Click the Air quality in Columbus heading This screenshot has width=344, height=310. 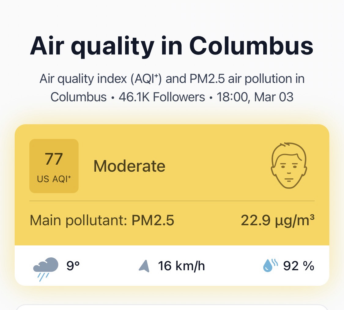point(172,46)
